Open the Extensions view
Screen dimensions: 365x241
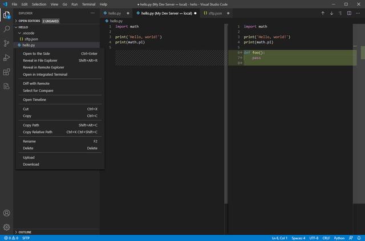coord(6,72)
